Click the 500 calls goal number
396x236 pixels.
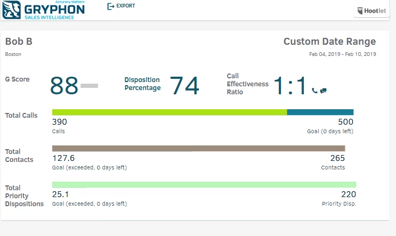(346, 122)
